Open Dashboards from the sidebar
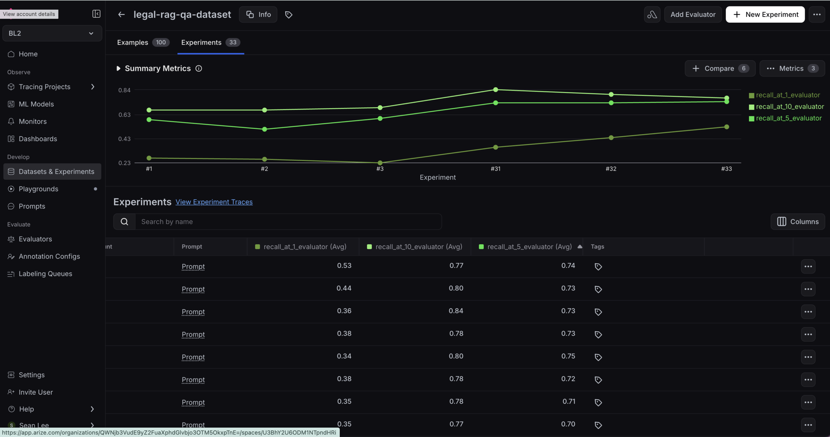The width and height of the screenshot is (830, 437). click(38, 139)
